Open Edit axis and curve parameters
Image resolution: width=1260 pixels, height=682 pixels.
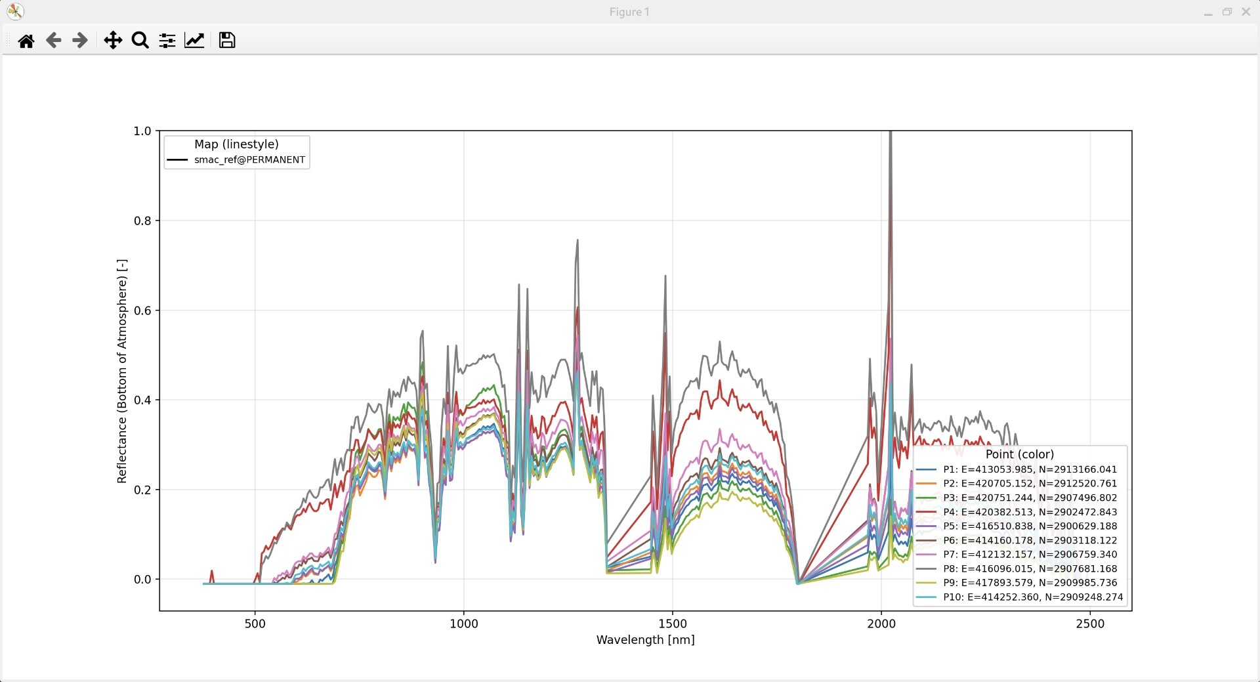(x=194, y=41)
